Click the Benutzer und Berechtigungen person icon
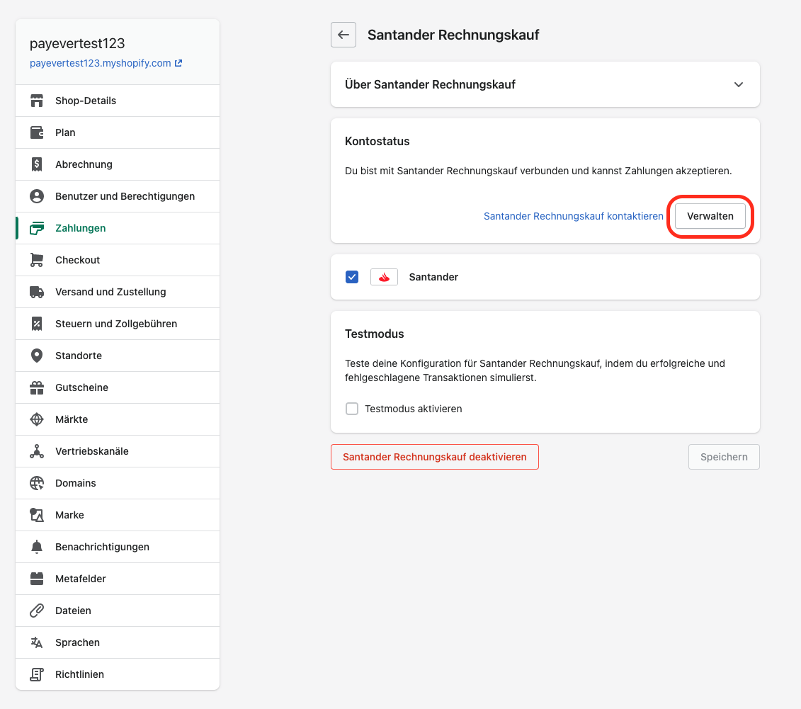Image resolution: width=801 pixels, height=709 pixels. [37, 196]
